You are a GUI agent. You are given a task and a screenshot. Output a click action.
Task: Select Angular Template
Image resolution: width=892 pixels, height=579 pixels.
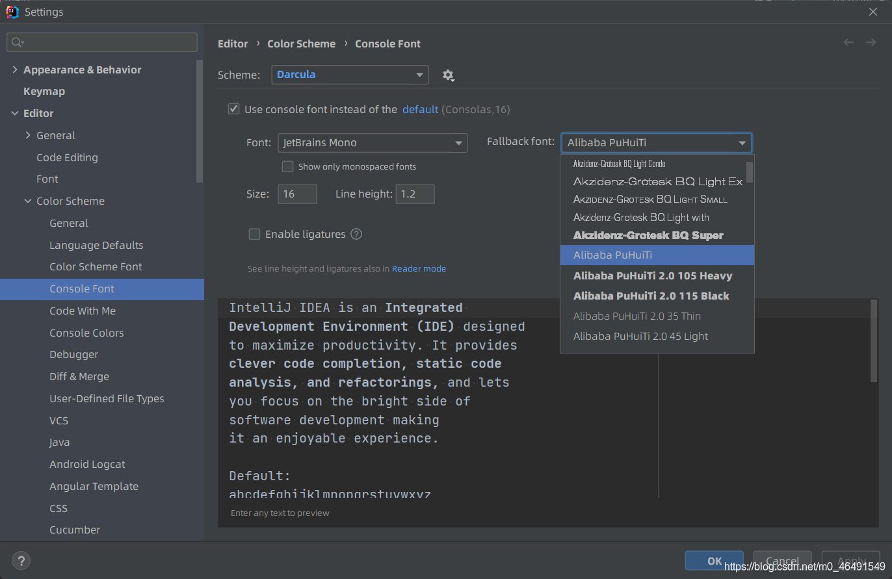click(94, 486)
